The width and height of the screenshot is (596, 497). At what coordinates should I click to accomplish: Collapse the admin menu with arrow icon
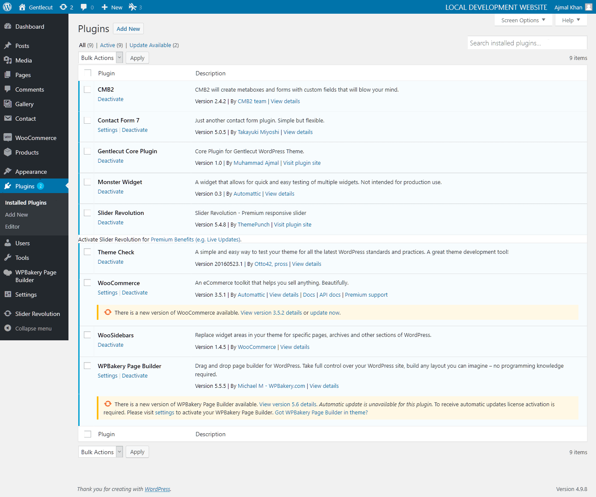click(x=8, y=328)
